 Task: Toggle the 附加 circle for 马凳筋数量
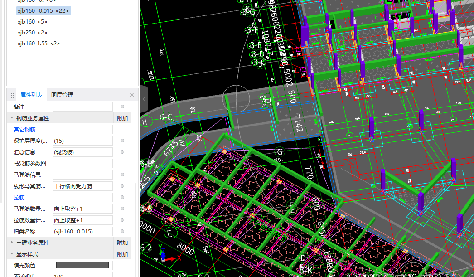coord(122,209)
